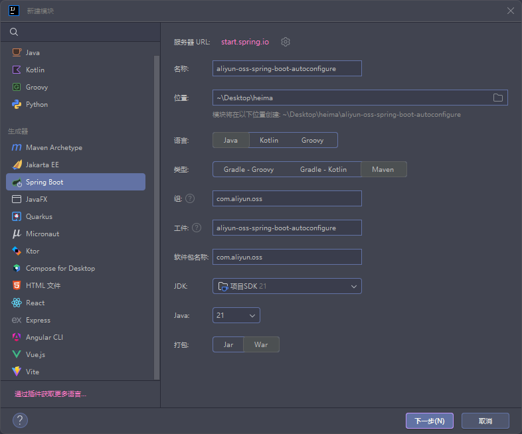Show help for the 工件 field
The height and width of the screenshot is (434, 522).
point(197,228)
